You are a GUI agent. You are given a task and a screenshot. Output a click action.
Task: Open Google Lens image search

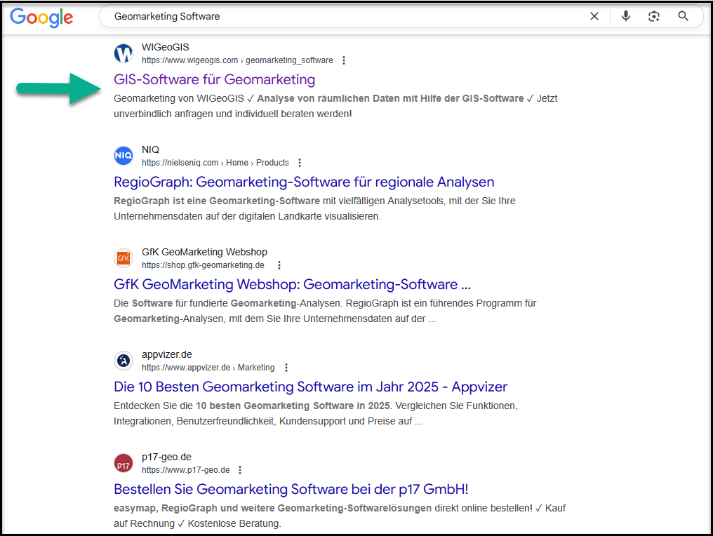pyautogui.click(x=654, y=16)
